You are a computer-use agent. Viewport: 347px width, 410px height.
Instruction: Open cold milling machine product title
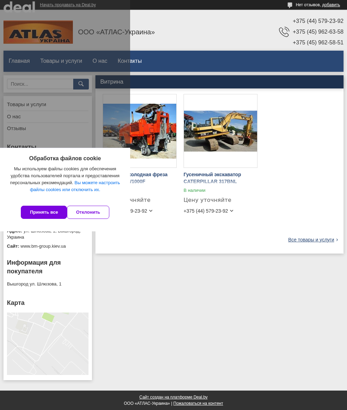[149, 178]
